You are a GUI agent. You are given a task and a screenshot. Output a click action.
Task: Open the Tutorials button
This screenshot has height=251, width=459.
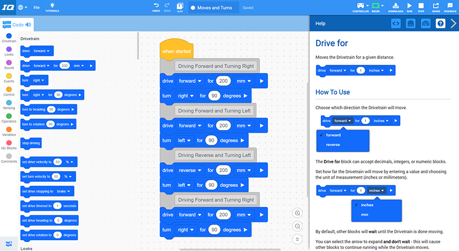coord(52,7)
